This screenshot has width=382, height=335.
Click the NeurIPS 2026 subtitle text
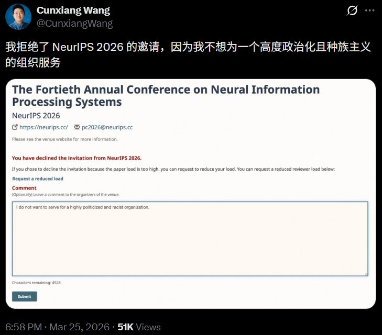point(36,116)
